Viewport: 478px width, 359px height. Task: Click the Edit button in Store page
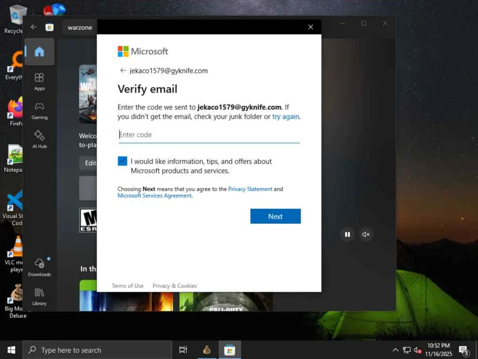click(x=88, y=163)
